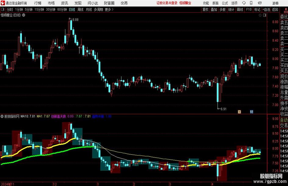
Task: Open the 财富圈 menu
Action: tap(109, 3)
